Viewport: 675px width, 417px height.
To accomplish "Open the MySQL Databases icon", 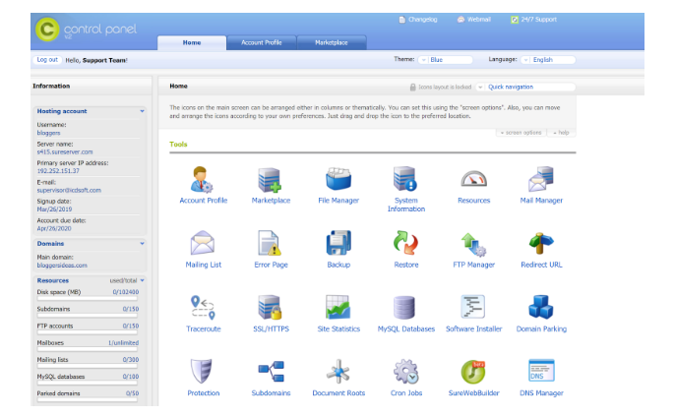I will point(403,307).
